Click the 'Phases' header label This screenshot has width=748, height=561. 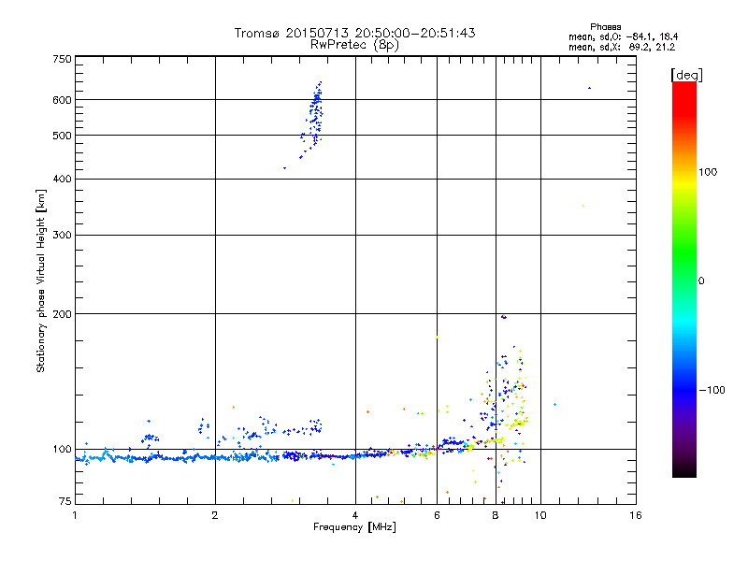click(605, 27)
